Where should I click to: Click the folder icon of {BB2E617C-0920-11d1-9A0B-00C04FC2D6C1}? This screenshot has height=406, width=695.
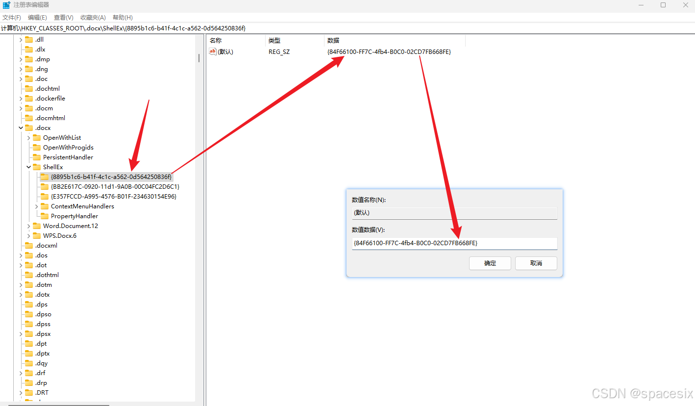45,187
